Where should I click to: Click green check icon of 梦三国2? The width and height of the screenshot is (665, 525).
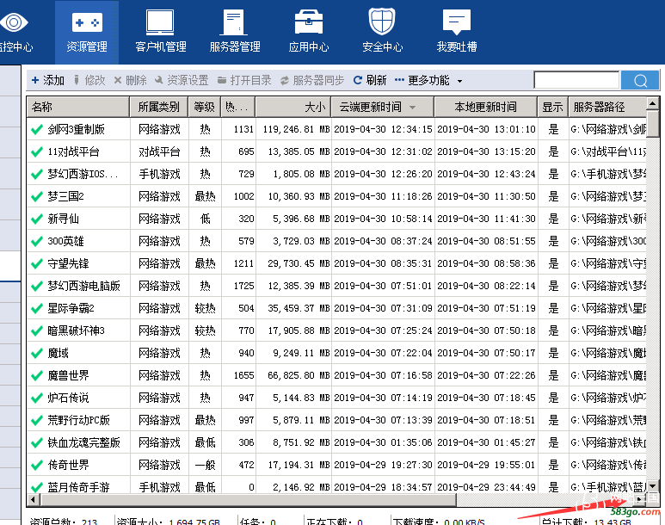pos(37,196)
